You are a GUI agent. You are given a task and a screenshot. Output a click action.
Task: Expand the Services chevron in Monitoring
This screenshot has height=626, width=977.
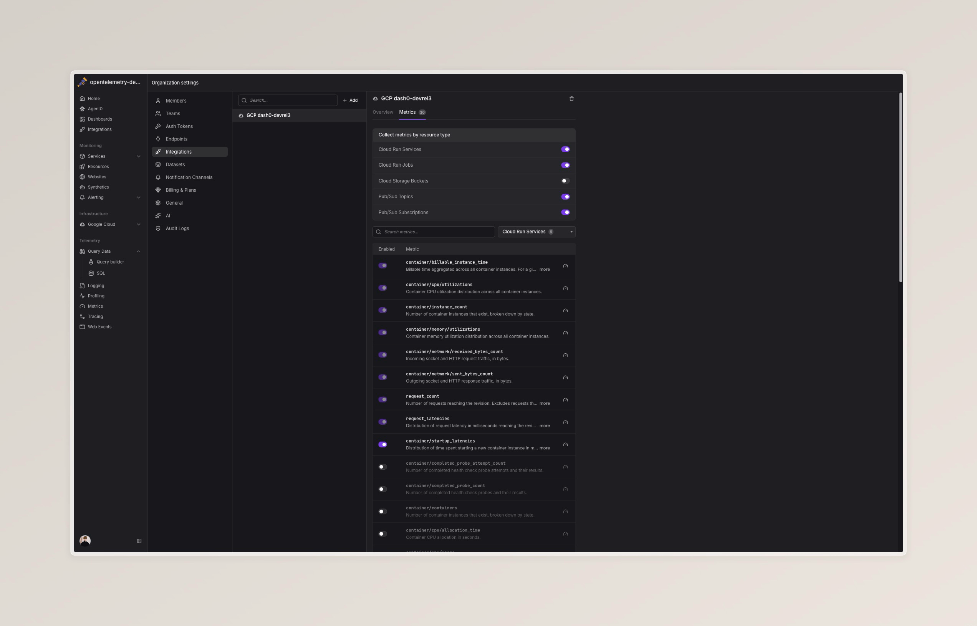[x=138, y=157]
